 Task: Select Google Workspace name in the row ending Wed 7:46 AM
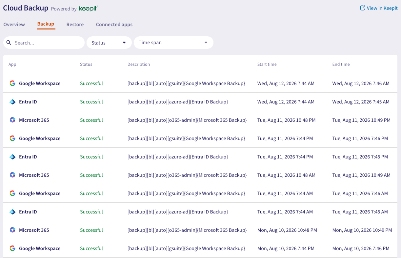coord(40,83)
